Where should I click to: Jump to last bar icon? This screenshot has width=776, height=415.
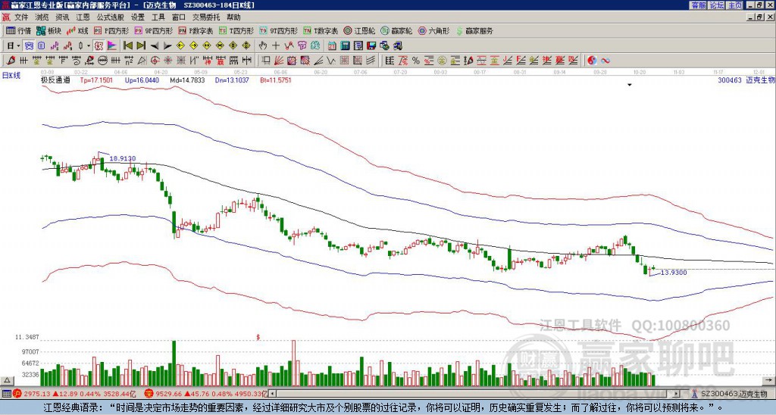[141, 46]
